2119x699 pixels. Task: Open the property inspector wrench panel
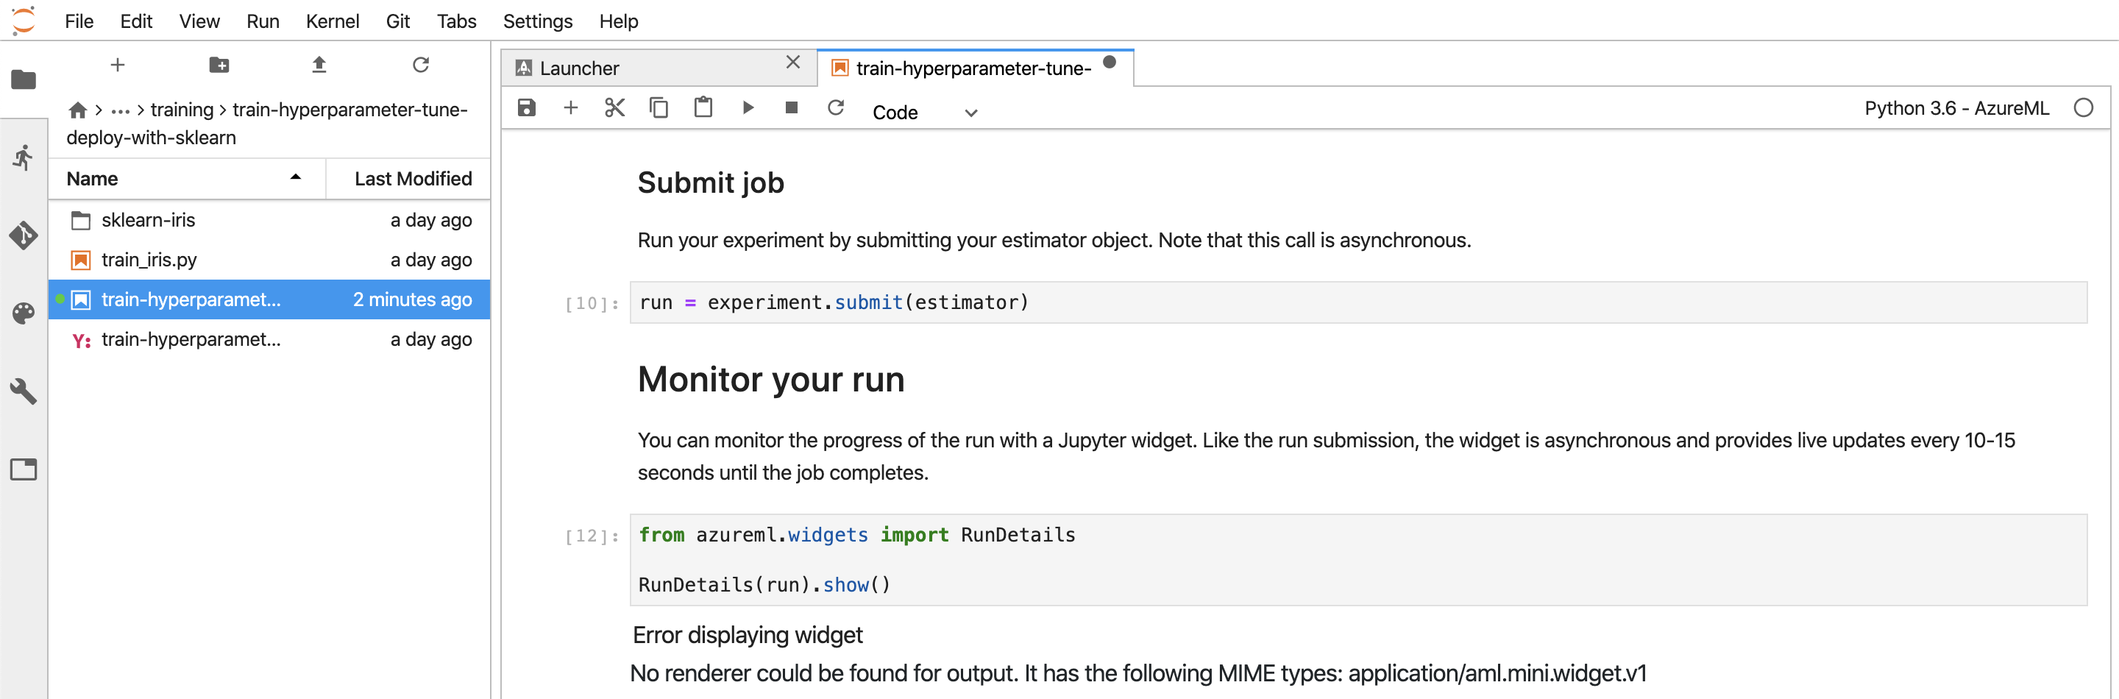[x=24, y=392]
